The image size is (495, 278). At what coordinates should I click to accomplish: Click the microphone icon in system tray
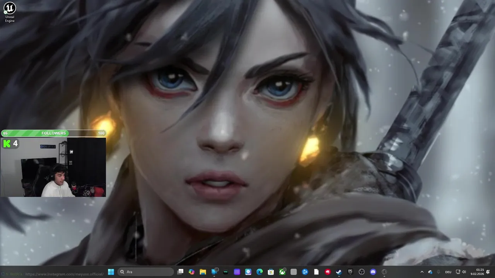439,272
